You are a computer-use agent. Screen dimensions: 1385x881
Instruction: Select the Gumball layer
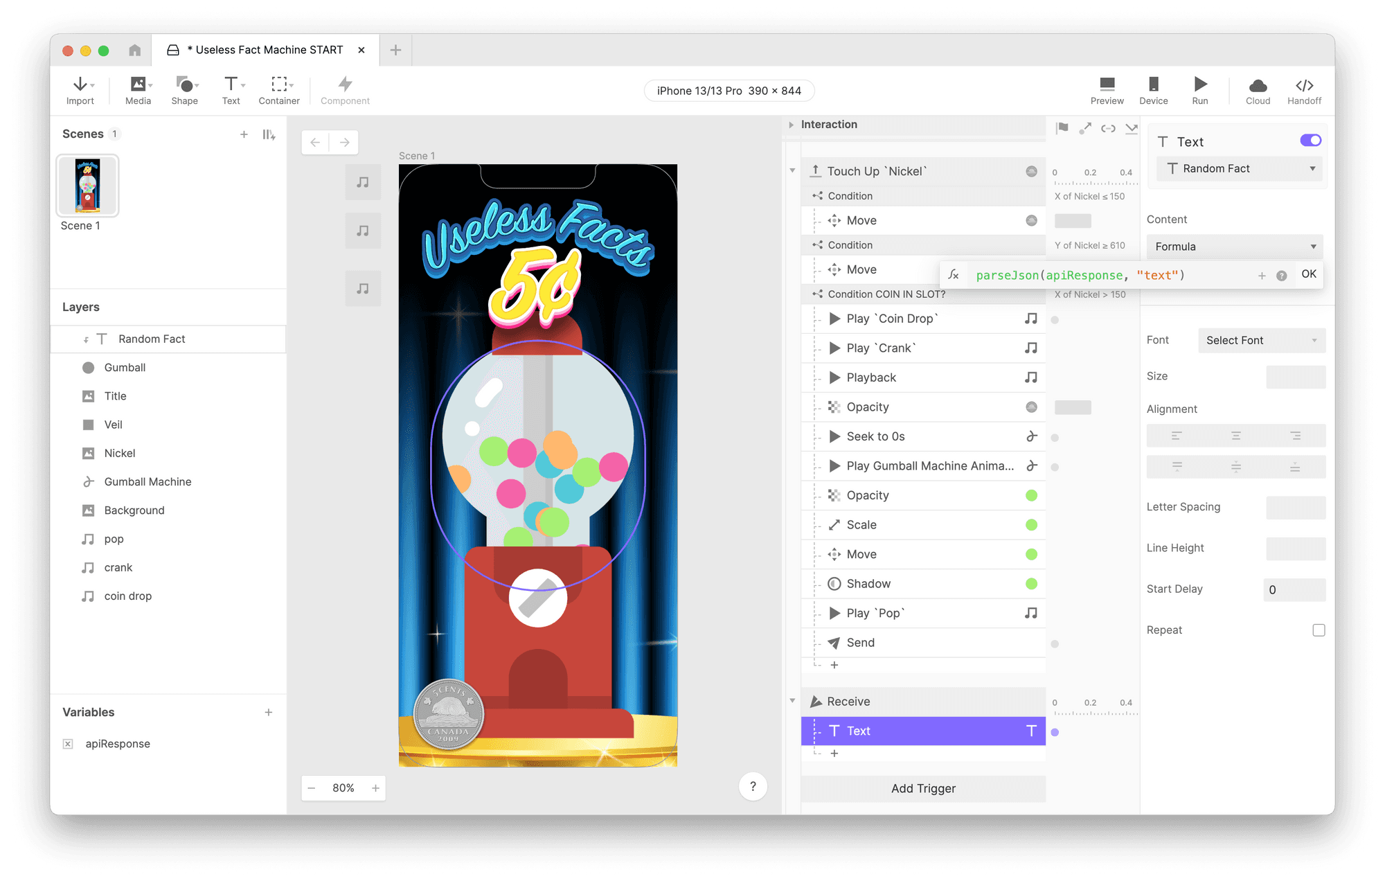click(x=168, y=368)
